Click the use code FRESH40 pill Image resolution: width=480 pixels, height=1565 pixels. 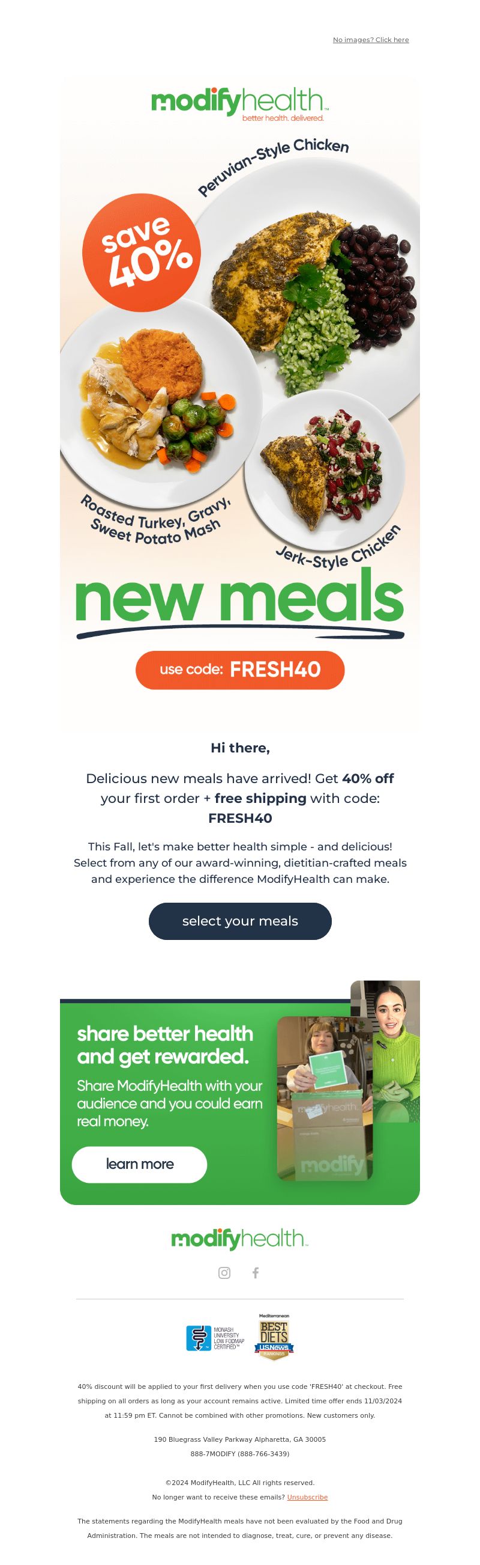[x=239, y=670]
